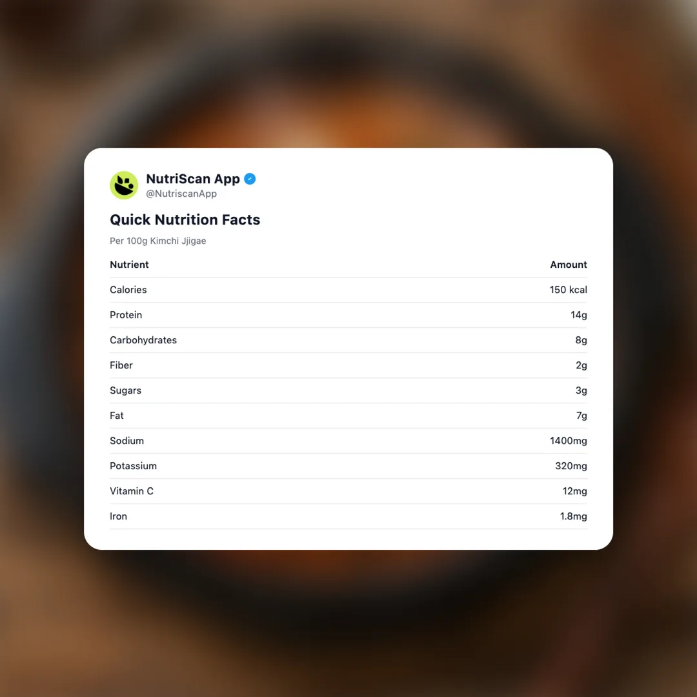Click the Carbohydrates row label
This screenshot has height=697, width=697.
point(143,340)
